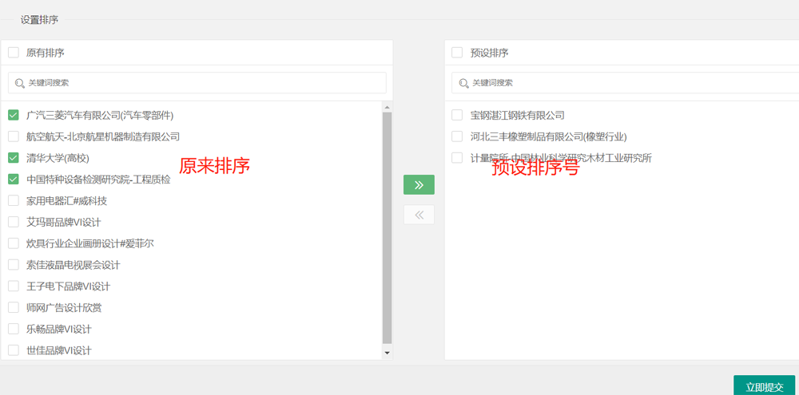This screenshot has height=395, width=799.
Task: Check 师网广告设计欣赏 checkbox
Action: [14, 307]
